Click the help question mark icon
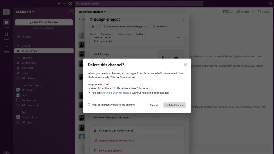This screenshot has width=274, height=154. [270, 3]
